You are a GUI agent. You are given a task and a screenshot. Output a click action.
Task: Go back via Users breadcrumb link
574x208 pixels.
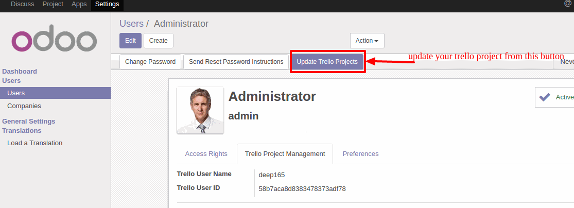pos(131,24)
